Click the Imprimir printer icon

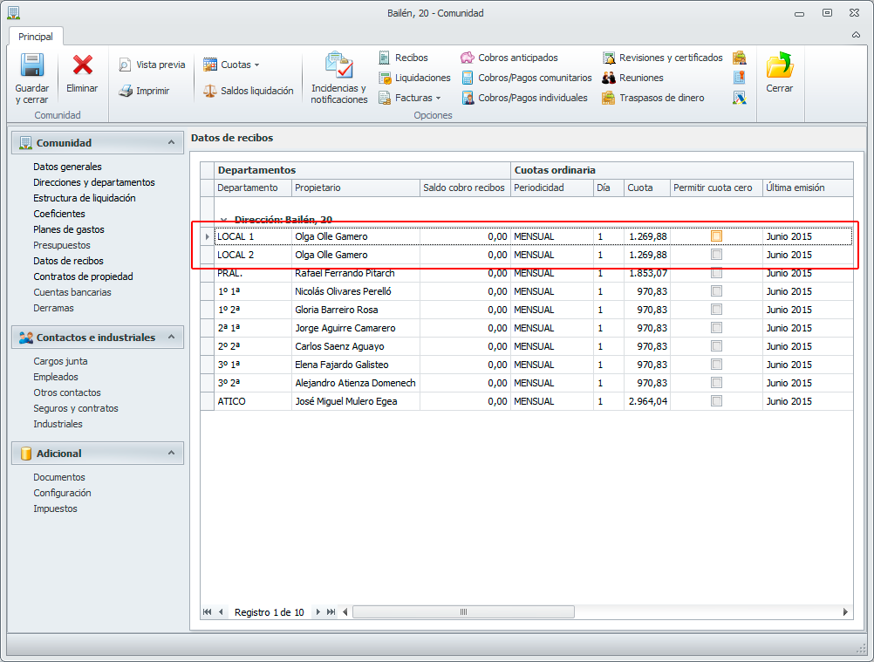click(x=126, y=91)
